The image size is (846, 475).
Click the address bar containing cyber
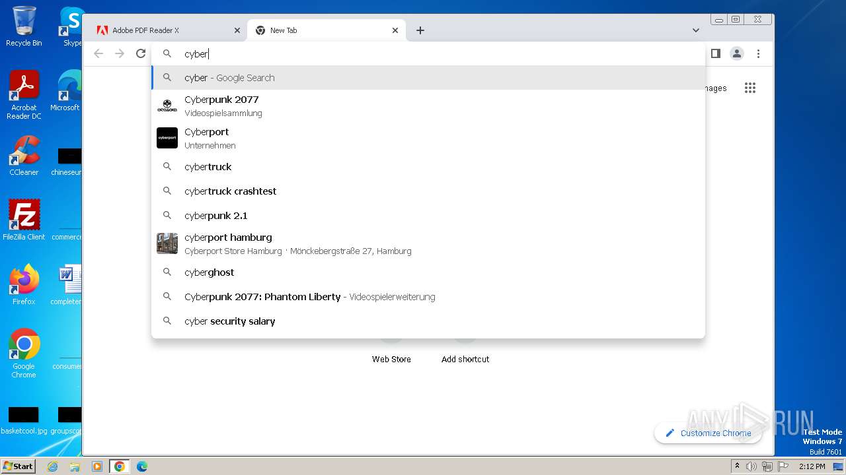point(428,54)
